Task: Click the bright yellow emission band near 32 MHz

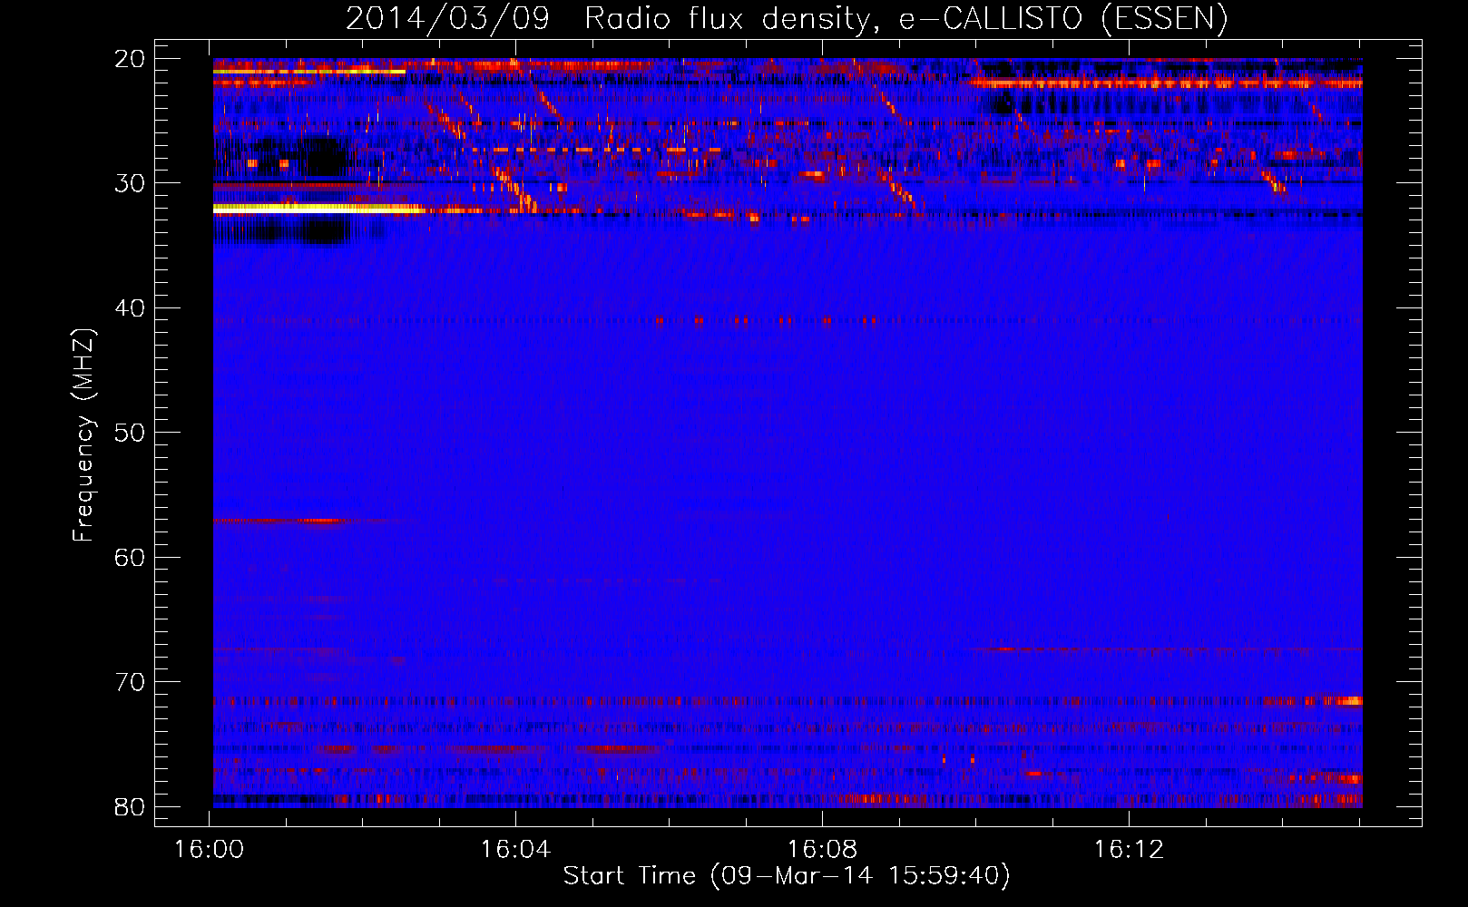Action: [x=318, y=209]
